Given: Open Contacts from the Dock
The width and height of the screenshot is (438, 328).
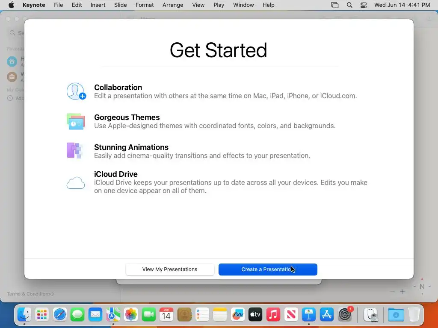Looking at the screenshot, I should click(184, 315).
